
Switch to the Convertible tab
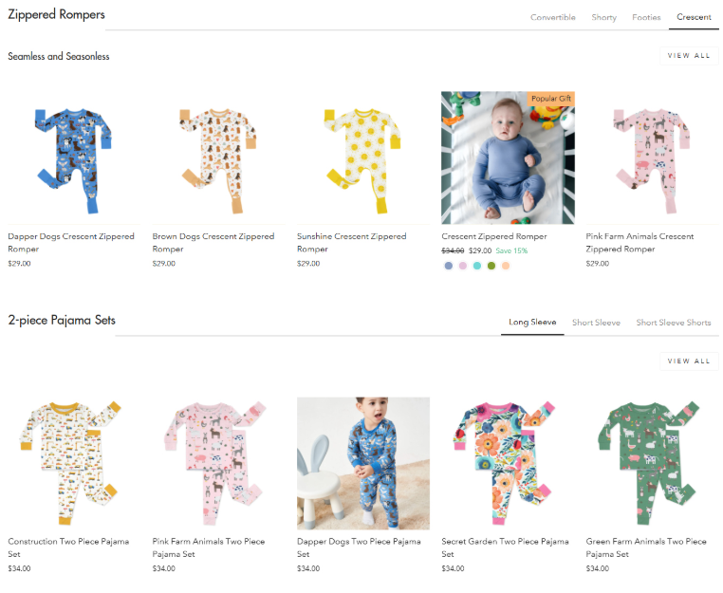point(552,17)
